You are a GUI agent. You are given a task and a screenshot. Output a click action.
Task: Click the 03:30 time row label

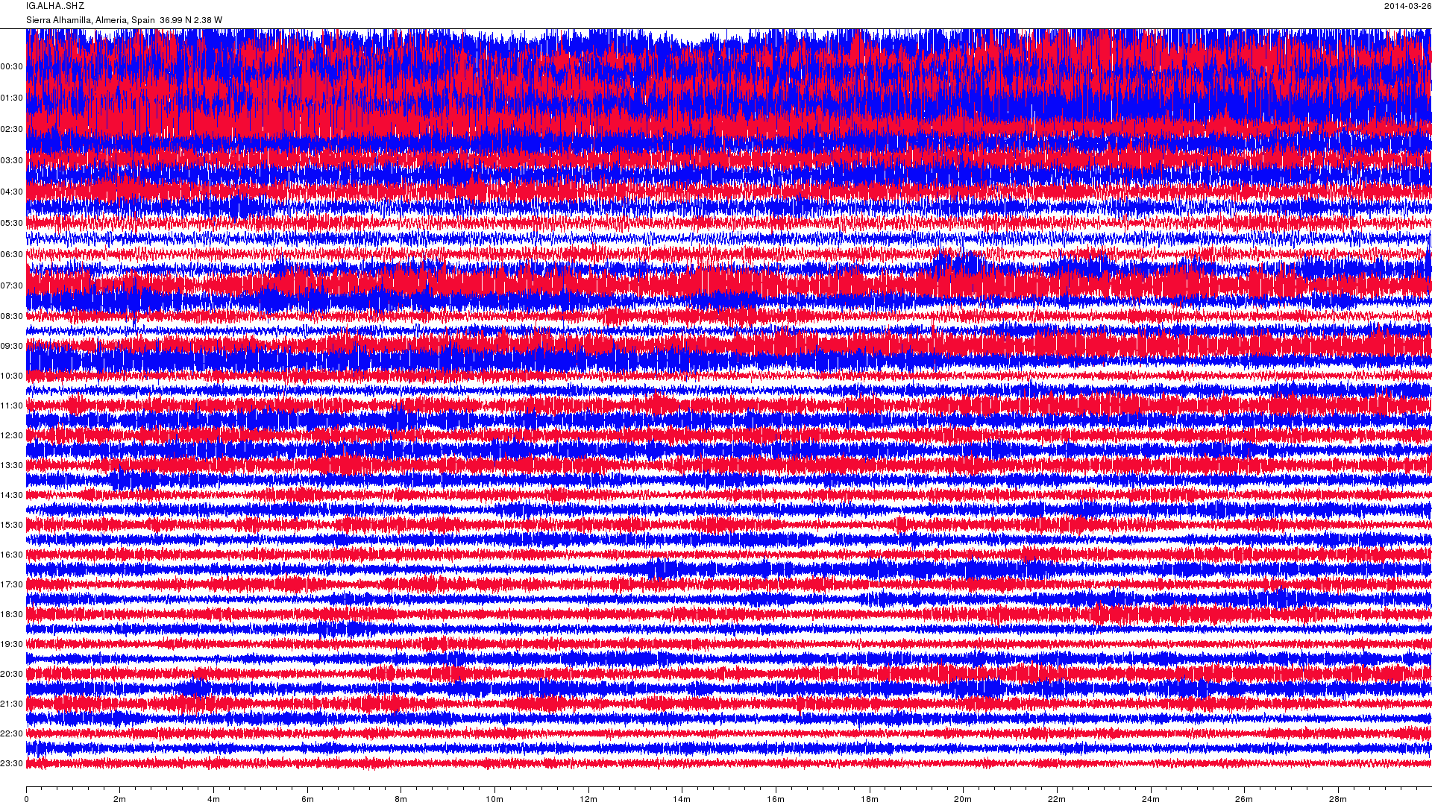pyautogui.click(x=12, y=161)
